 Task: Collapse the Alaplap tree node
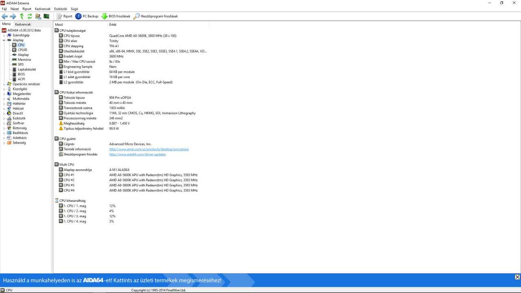click(x=4, y=40)
